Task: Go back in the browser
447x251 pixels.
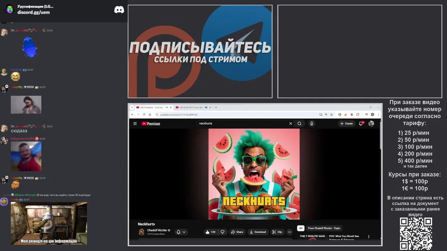Action: click(x=132, y=114)
